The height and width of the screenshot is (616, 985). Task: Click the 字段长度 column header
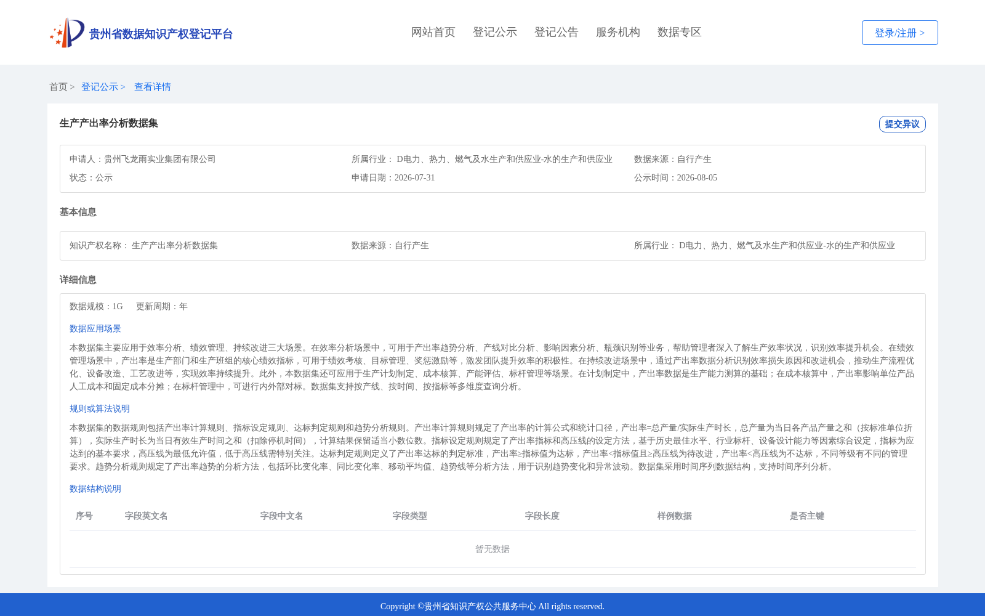542,516
